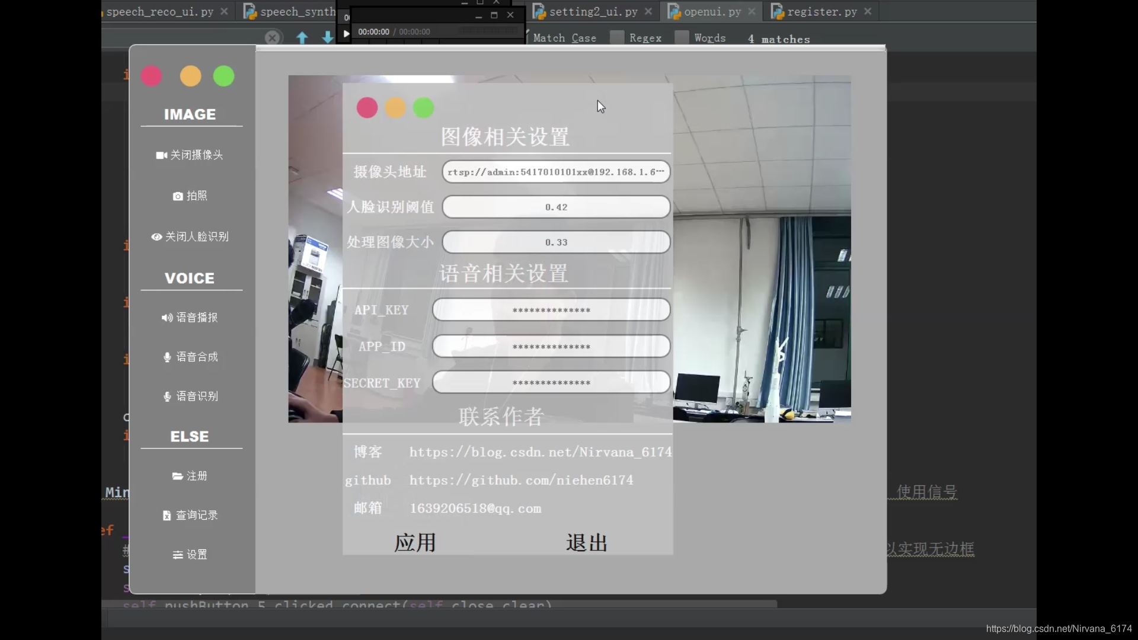Toggle face recognition off (关闭人脸识别)

click(190, 237)
